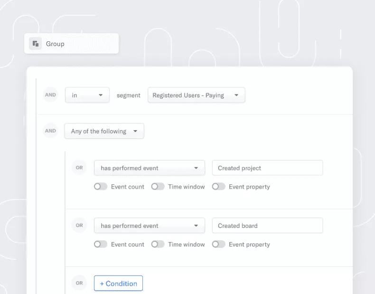Toggle Time window for Created project
375x294 pixels.
coord(158,187)
